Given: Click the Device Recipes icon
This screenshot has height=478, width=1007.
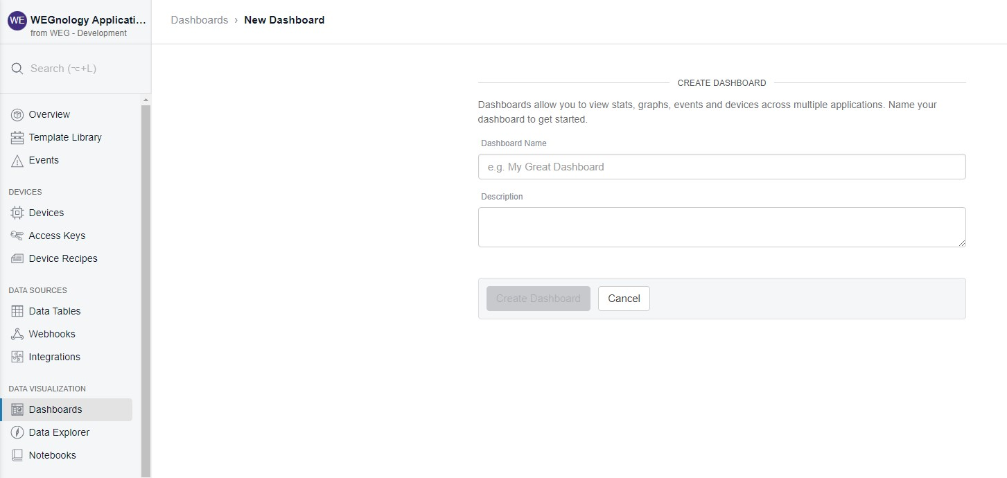Looking at the screenshot, I should pos(17,258).
